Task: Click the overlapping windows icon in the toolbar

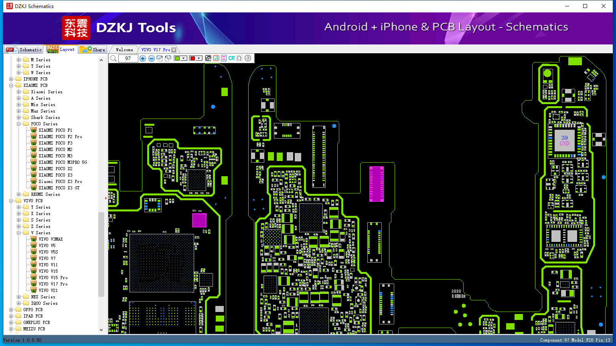Action: 208,58
